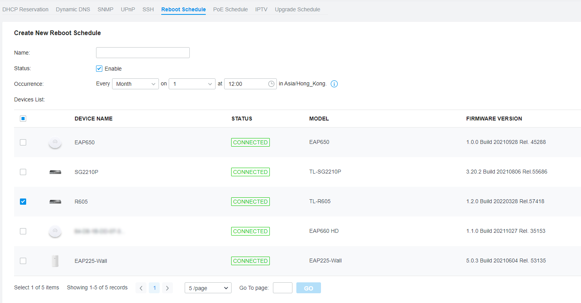Click the EAP660 HD device icon
The image size is (581, 303).
(55, 231)
